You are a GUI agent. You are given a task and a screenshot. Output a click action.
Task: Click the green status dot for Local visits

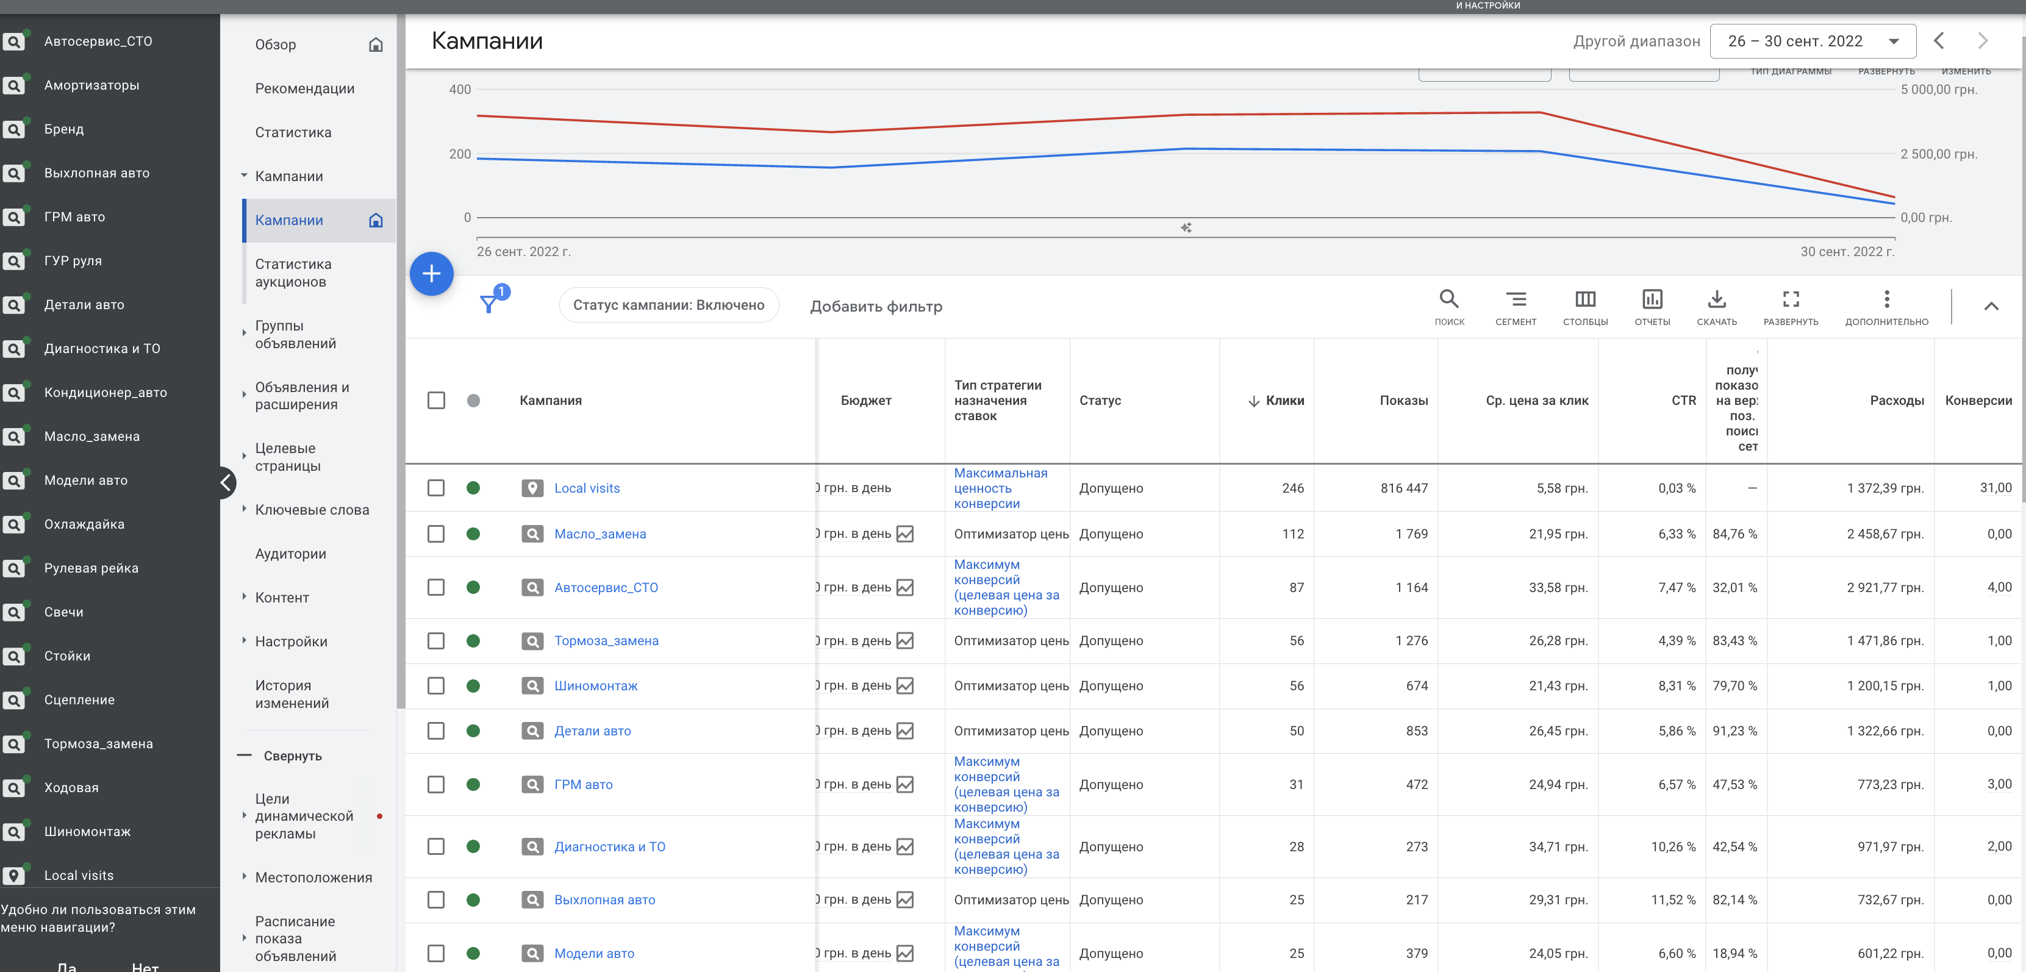[473, 488]
